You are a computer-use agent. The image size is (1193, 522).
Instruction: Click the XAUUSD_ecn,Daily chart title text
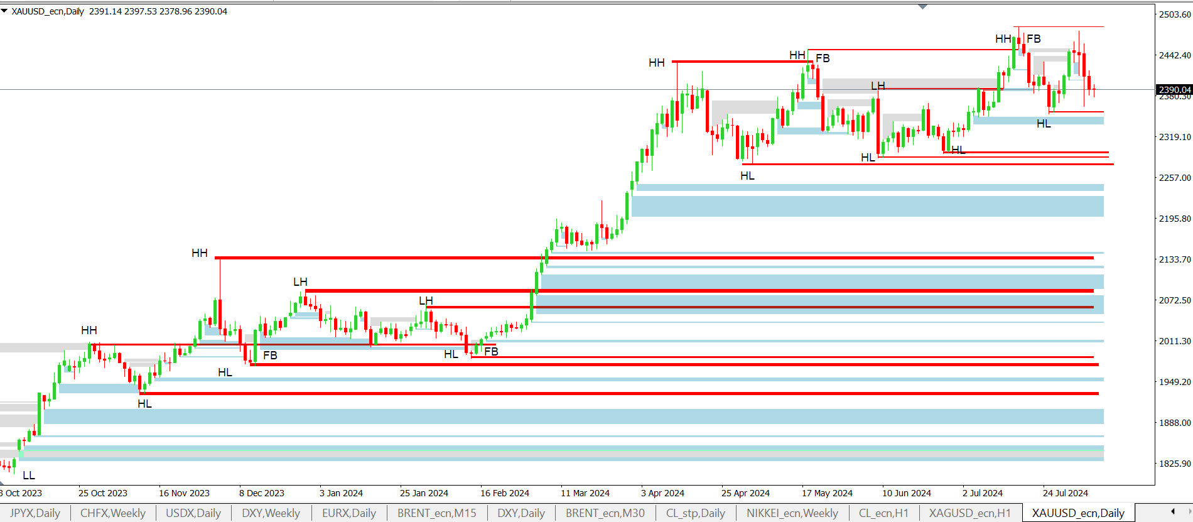click(x=48, y=11)
